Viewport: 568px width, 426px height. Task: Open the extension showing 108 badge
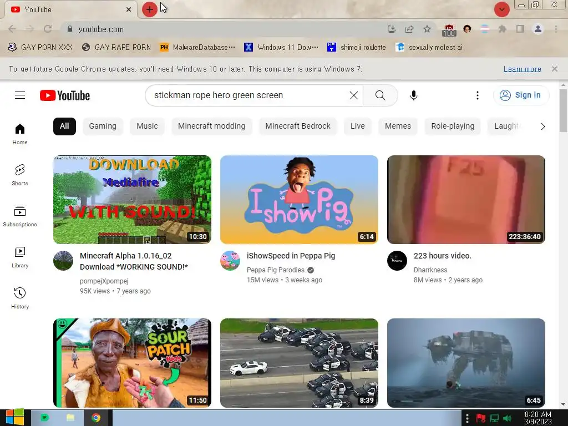point(449,30)
